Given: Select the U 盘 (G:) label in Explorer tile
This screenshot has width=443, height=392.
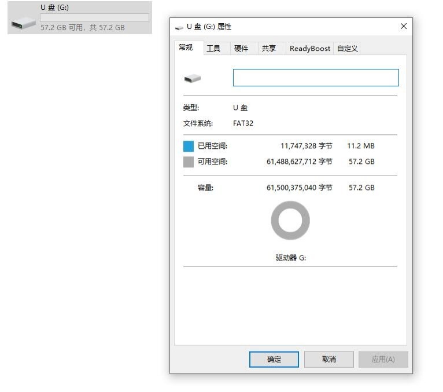Looking at the screenshot, I should [55, 8].
